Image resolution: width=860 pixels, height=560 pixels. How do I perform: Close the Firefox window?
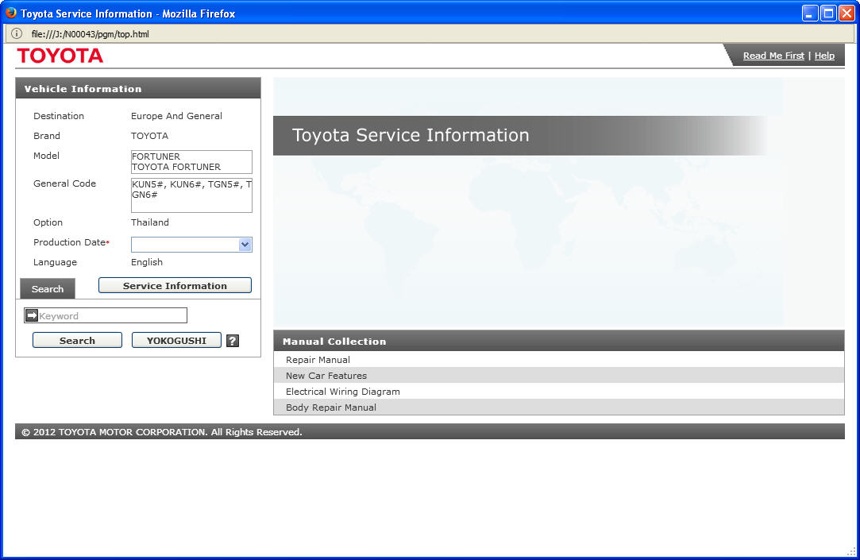(x=847, y=14)
